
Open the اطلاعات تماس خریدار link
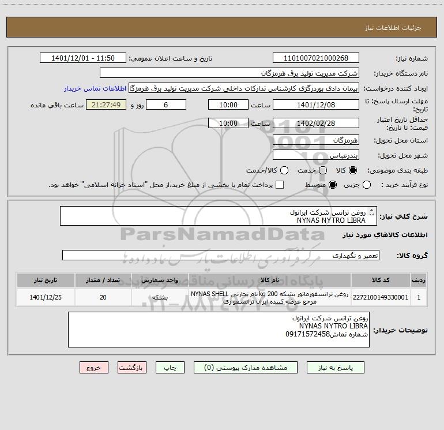pyautogui.click(x=95, y=88)
